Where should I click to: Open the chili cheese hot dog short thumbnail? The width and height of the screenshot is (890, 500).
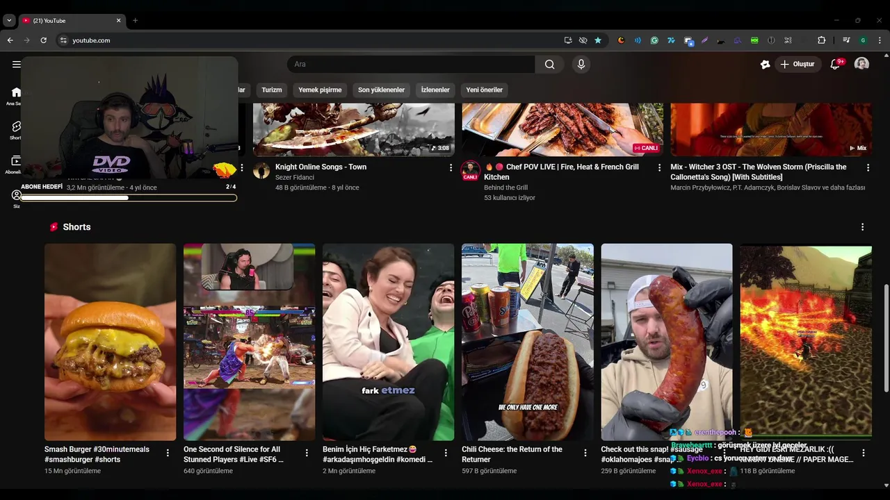527,342
